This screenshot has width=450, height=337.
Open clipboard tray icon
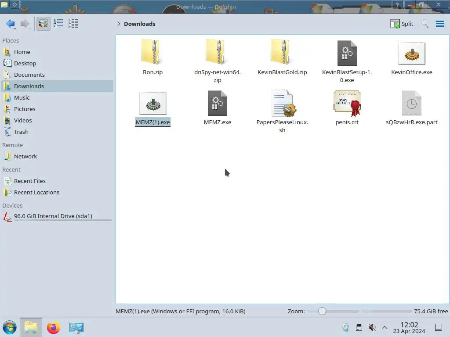(359, 327)
